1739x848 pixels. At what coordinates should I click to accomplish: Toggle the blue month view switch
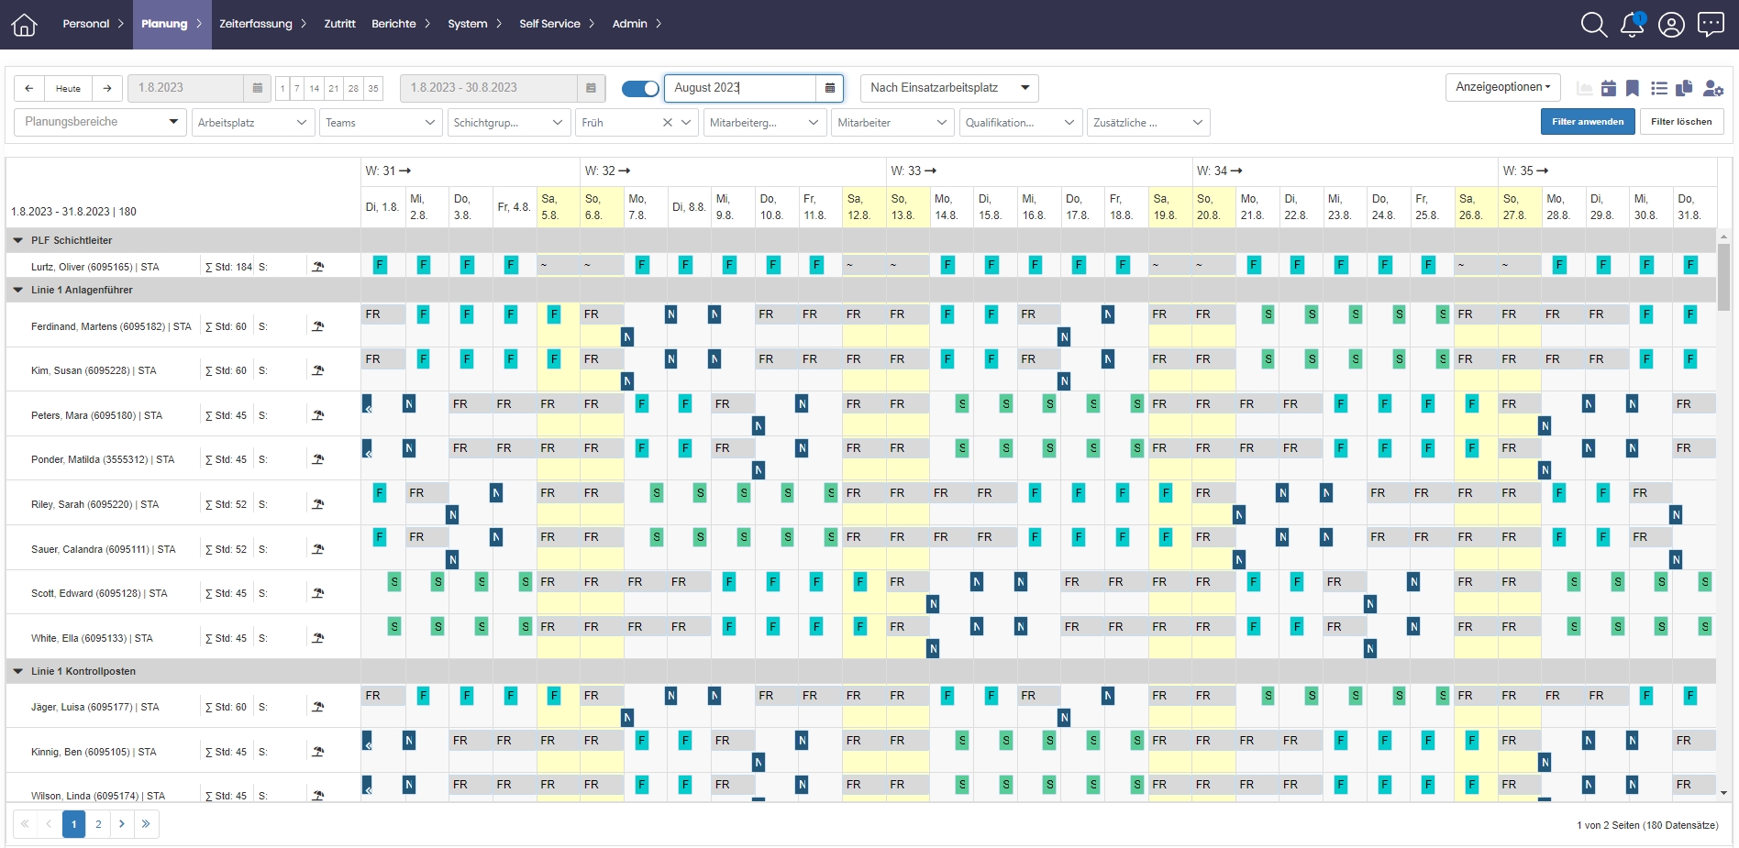[640, 88]
